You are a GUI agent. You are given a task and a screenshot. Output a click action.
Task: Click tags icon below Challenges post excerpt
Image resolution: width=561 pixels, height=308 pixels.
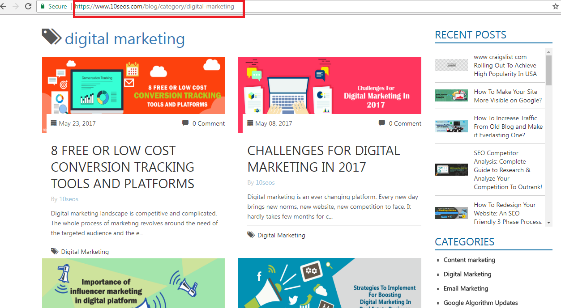[251, 235]
